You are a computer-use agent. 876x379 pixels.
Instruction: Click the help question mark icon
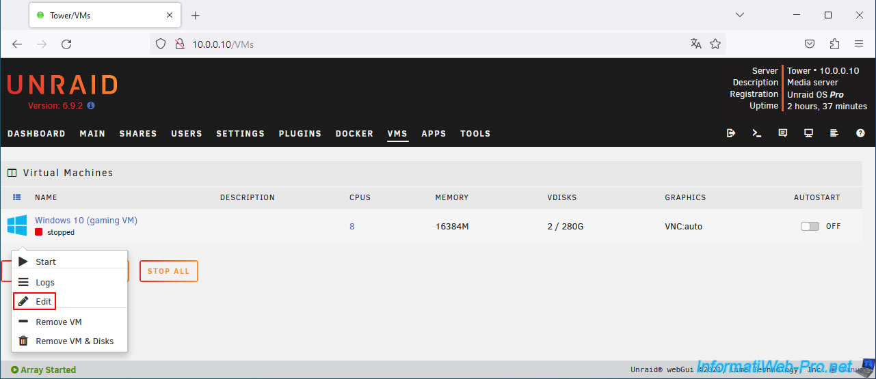(860, 133)
